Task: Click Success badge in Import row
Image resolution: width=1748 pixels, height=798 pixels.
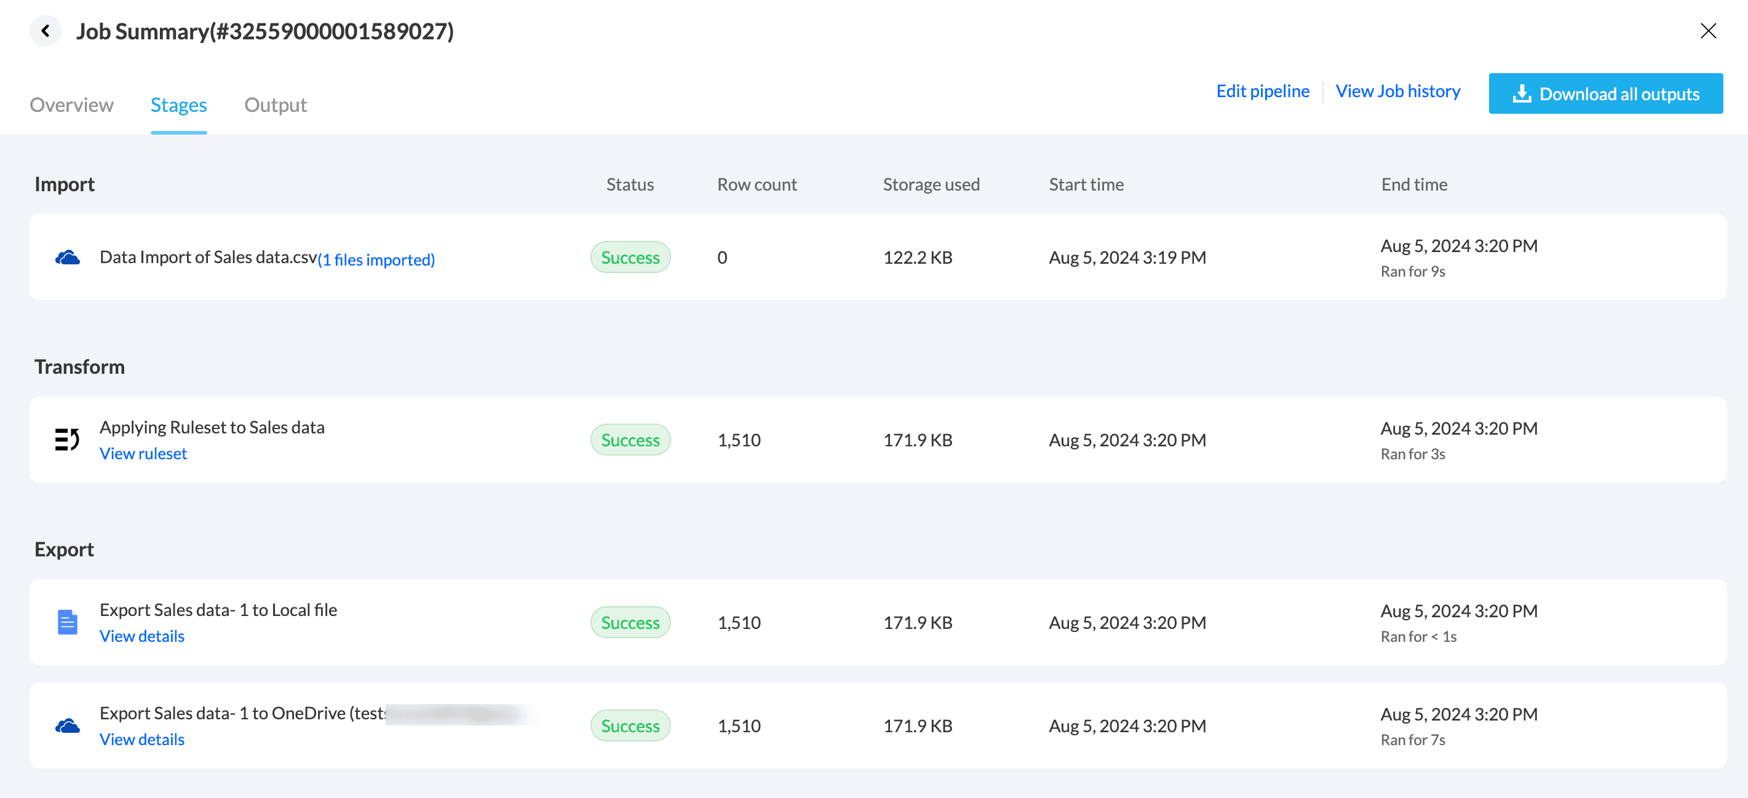Action: 630,258
